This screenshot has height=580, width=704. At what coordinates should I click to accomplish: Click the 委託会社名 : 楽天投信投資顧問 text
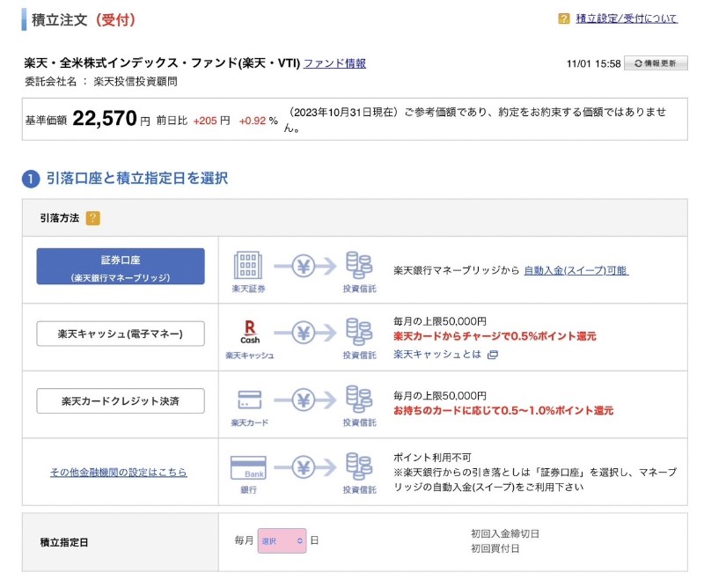click(x=101, y=81)
